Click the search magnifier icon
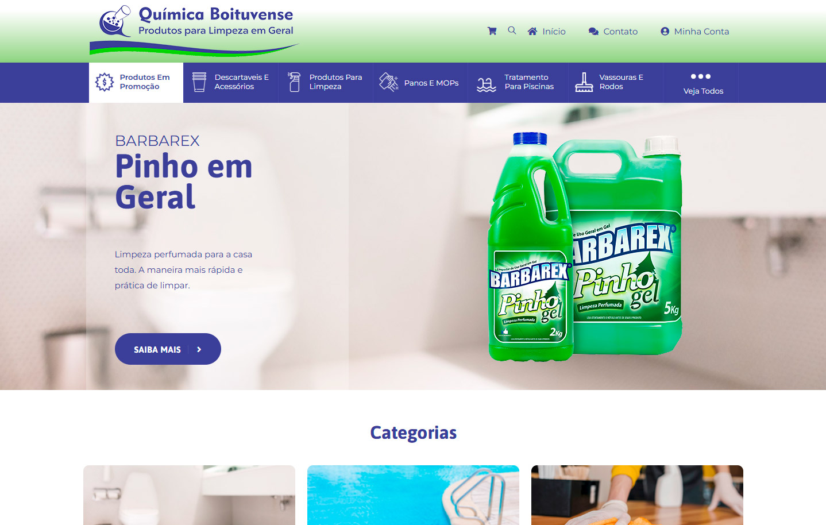This screenshot has height=525, width=826. [x=512, y=30]
